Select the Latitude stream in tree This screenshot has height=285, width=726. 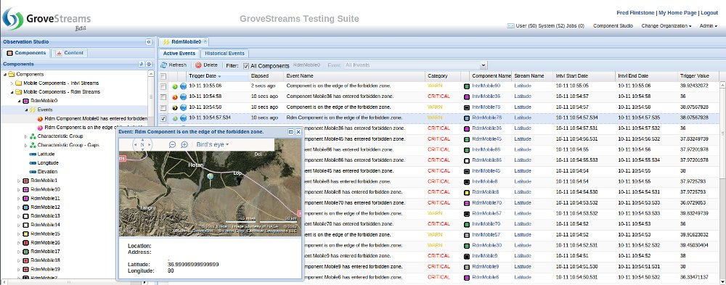click(x=46, y=154)
